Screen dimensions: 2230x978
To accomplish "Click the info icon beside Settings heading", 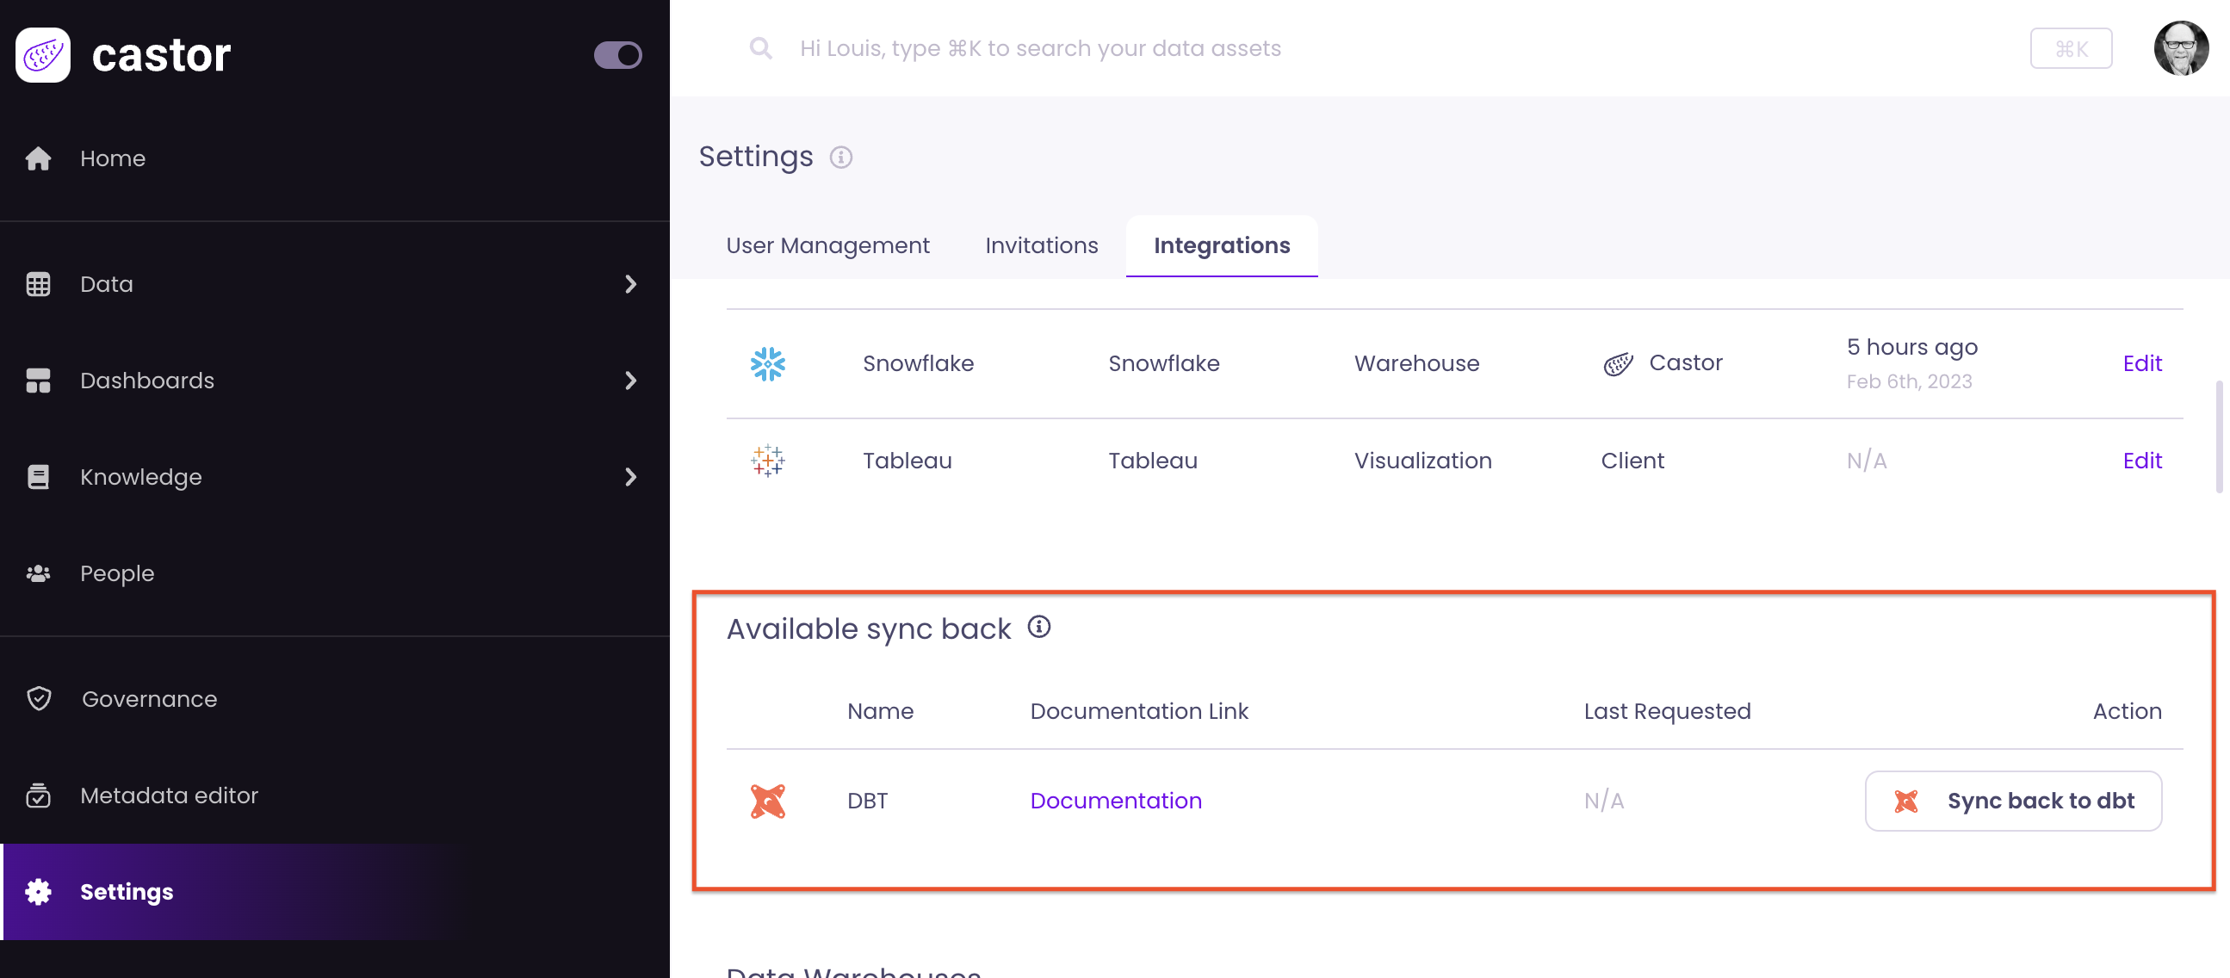I will (840, 157).
